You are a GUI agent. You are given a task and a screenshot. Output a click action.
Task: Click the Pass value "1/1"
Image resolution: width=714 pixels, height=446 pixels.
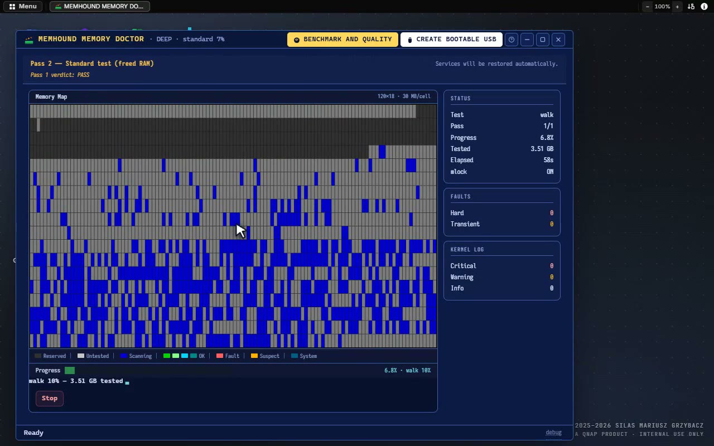tap(548, 126)
